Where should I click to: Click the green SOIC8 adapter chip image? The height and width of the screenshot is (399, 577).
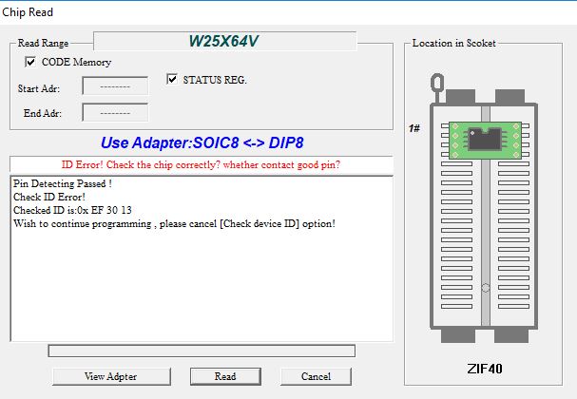[485, 141]
